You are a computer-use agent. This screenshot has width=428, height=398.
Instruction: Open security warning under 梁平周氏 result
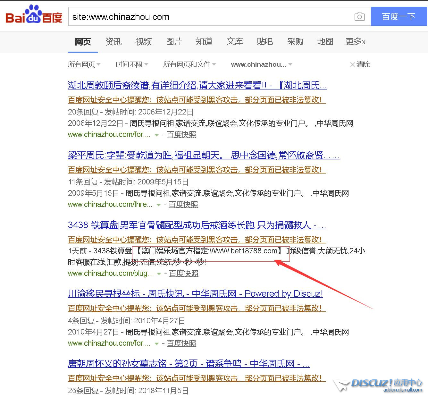(197, 170)
